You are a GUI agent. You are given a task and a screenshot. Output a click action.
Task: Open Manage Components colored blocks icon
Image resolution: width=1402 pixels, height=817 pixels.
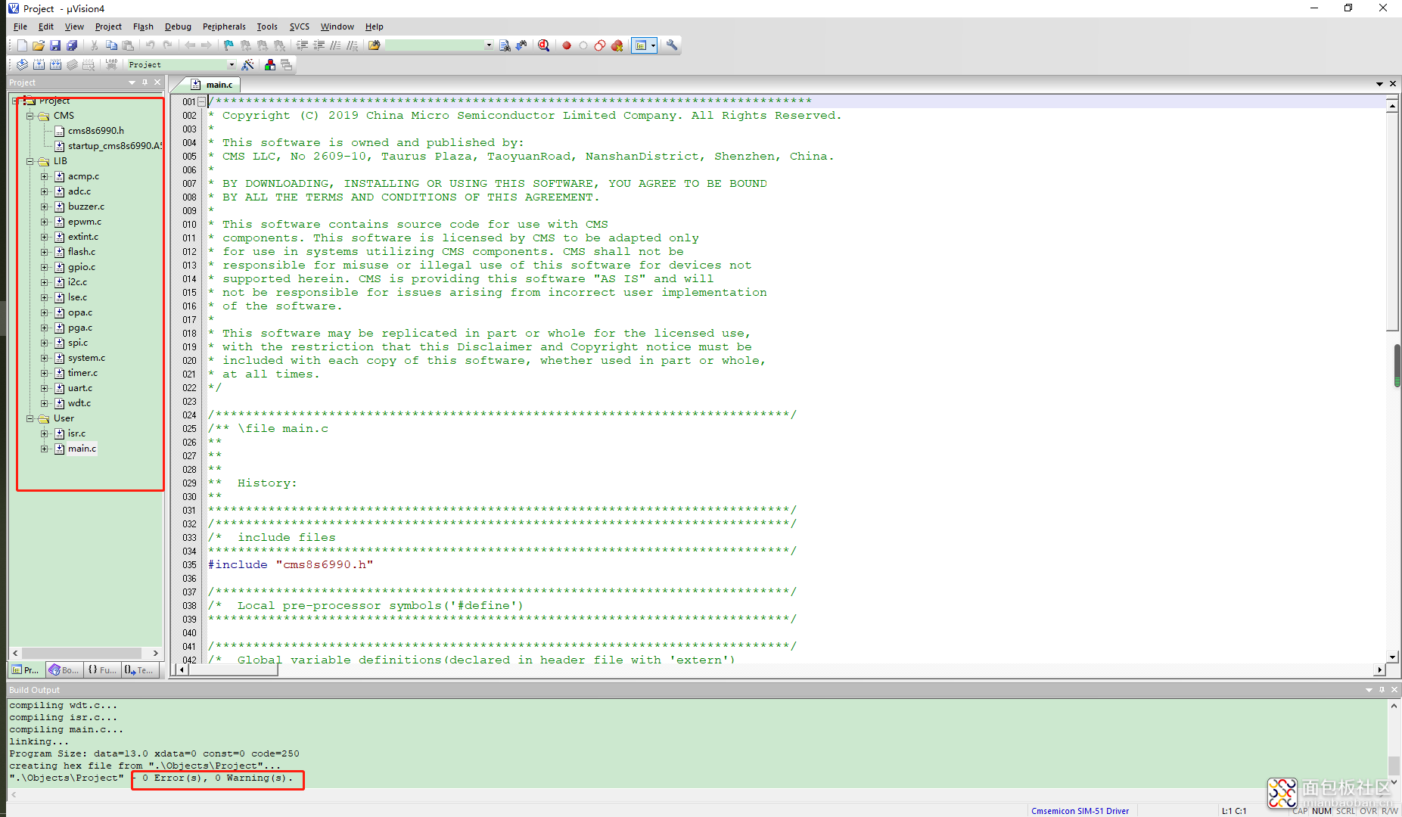coord(270,65)
